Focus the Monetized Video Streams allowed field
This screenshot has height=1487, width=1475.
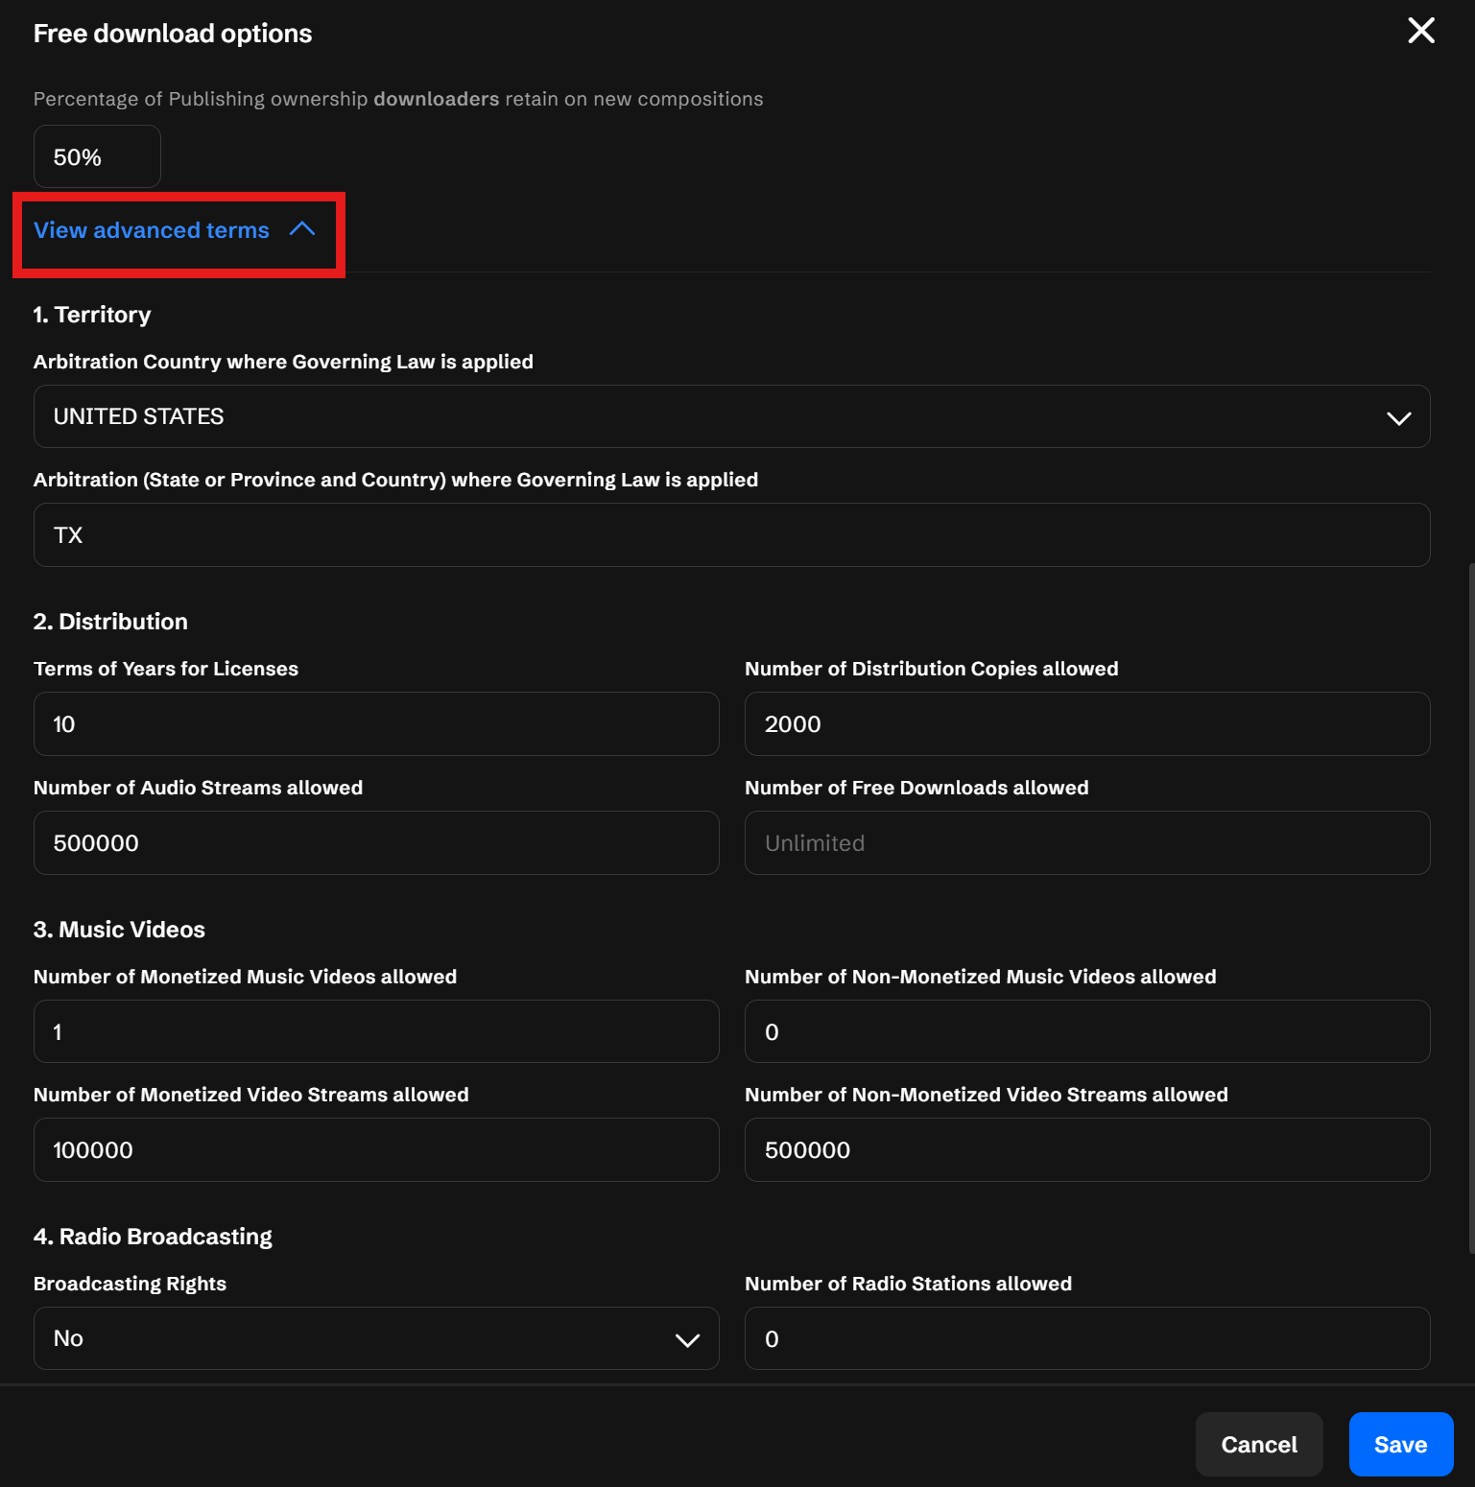(375, 1150)
